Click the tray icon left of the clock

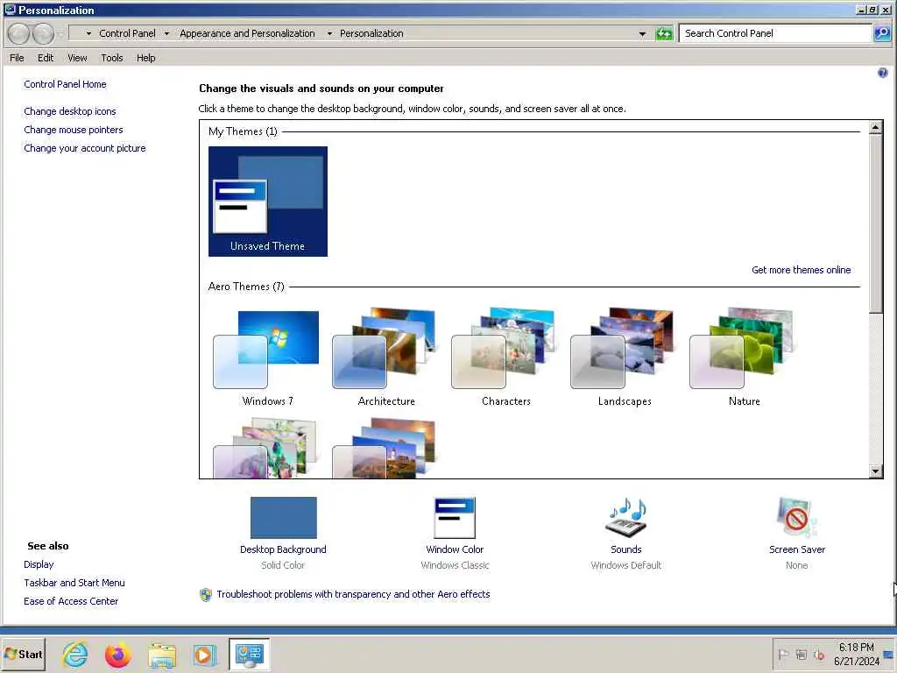coord(819,654)
